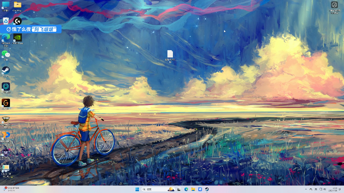
Task: Launch the purple 5E platform shortcut
Action: coord(6,154)
